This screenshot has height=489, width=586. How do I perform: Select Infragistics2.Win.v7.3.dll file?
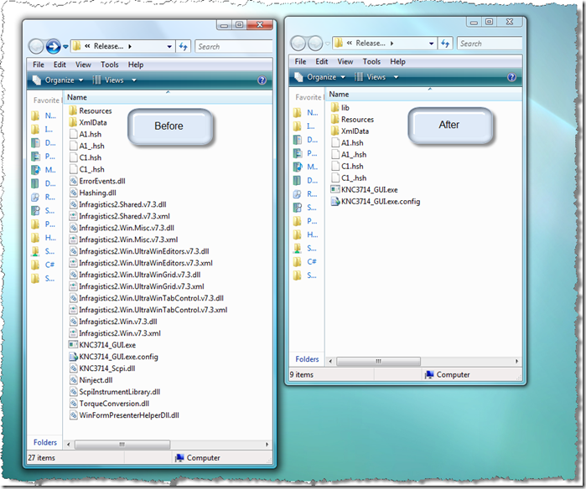click(114, 322)
